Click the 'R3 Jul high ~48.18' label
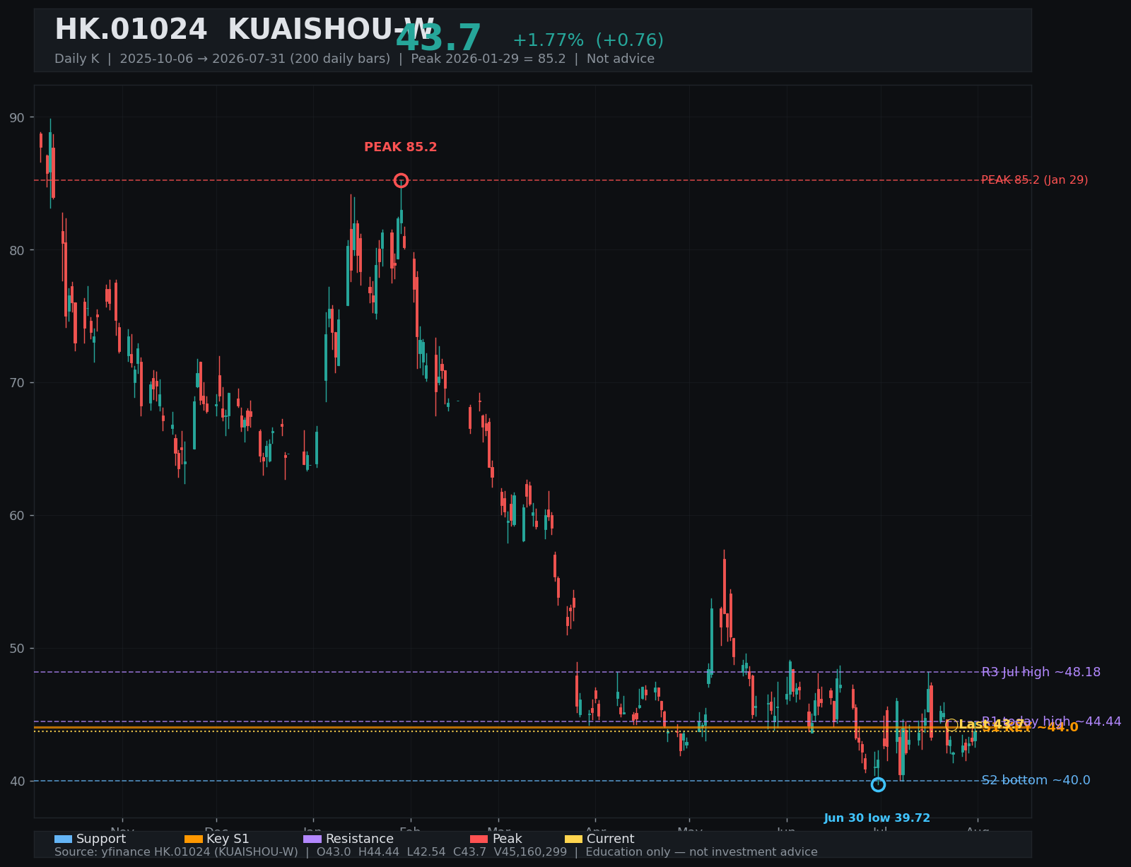The width and height of the screenshot is (1131, 867). tap(1041, 672)
